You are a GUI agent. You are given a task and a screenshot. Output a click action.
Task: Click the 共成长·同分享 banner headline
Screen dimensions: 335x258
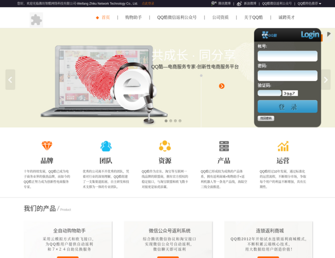click(x=194, y=55)
